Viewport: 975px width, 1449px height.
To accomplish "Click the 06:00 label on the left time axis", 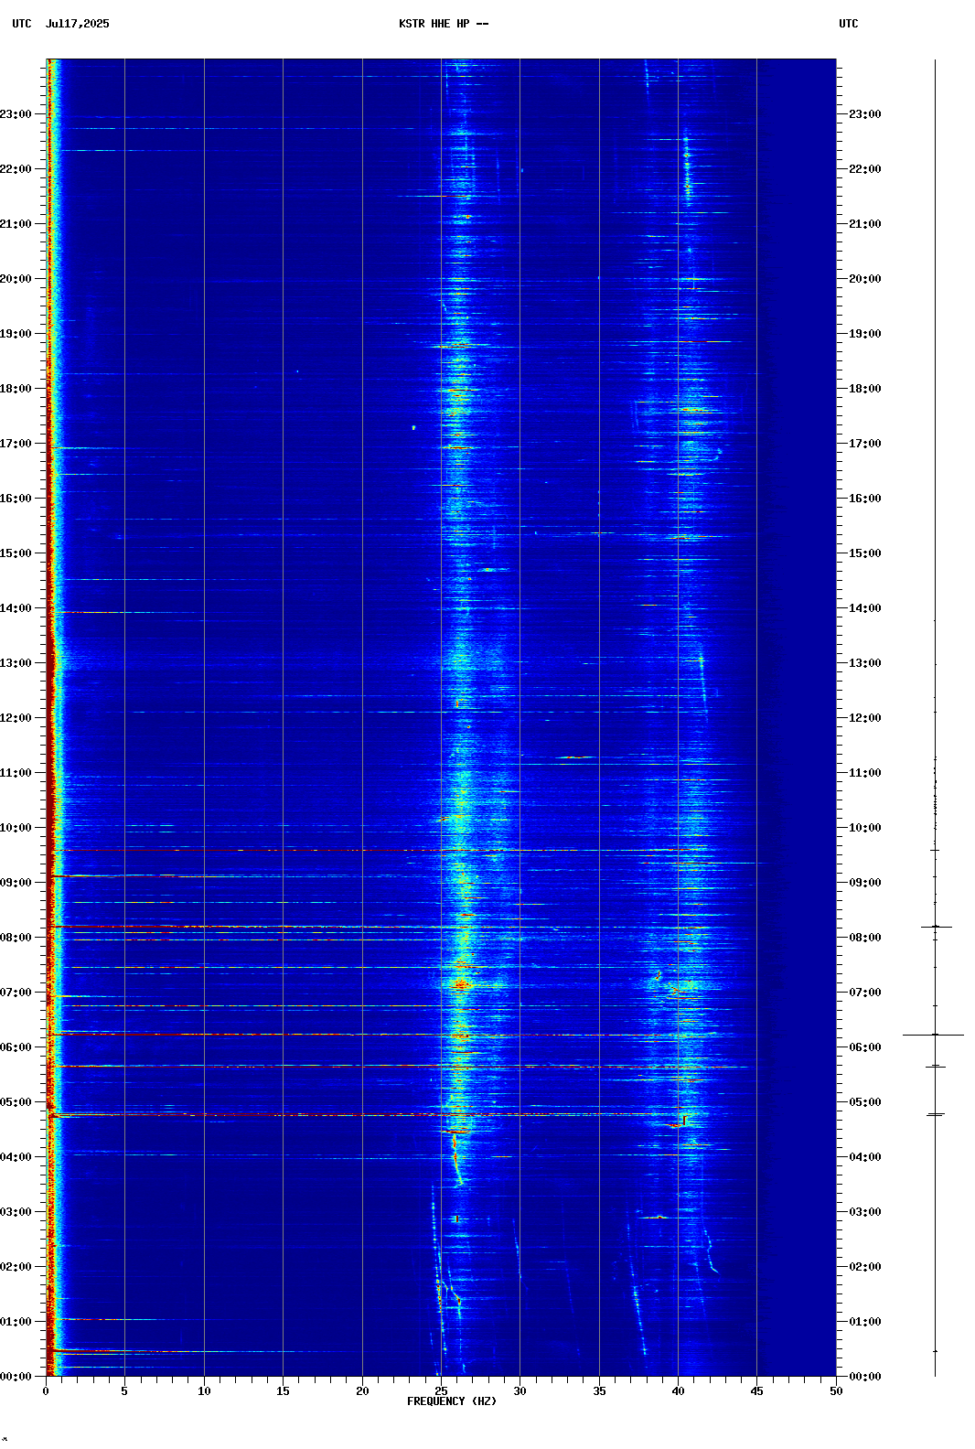I will [x=16, y=1047].
